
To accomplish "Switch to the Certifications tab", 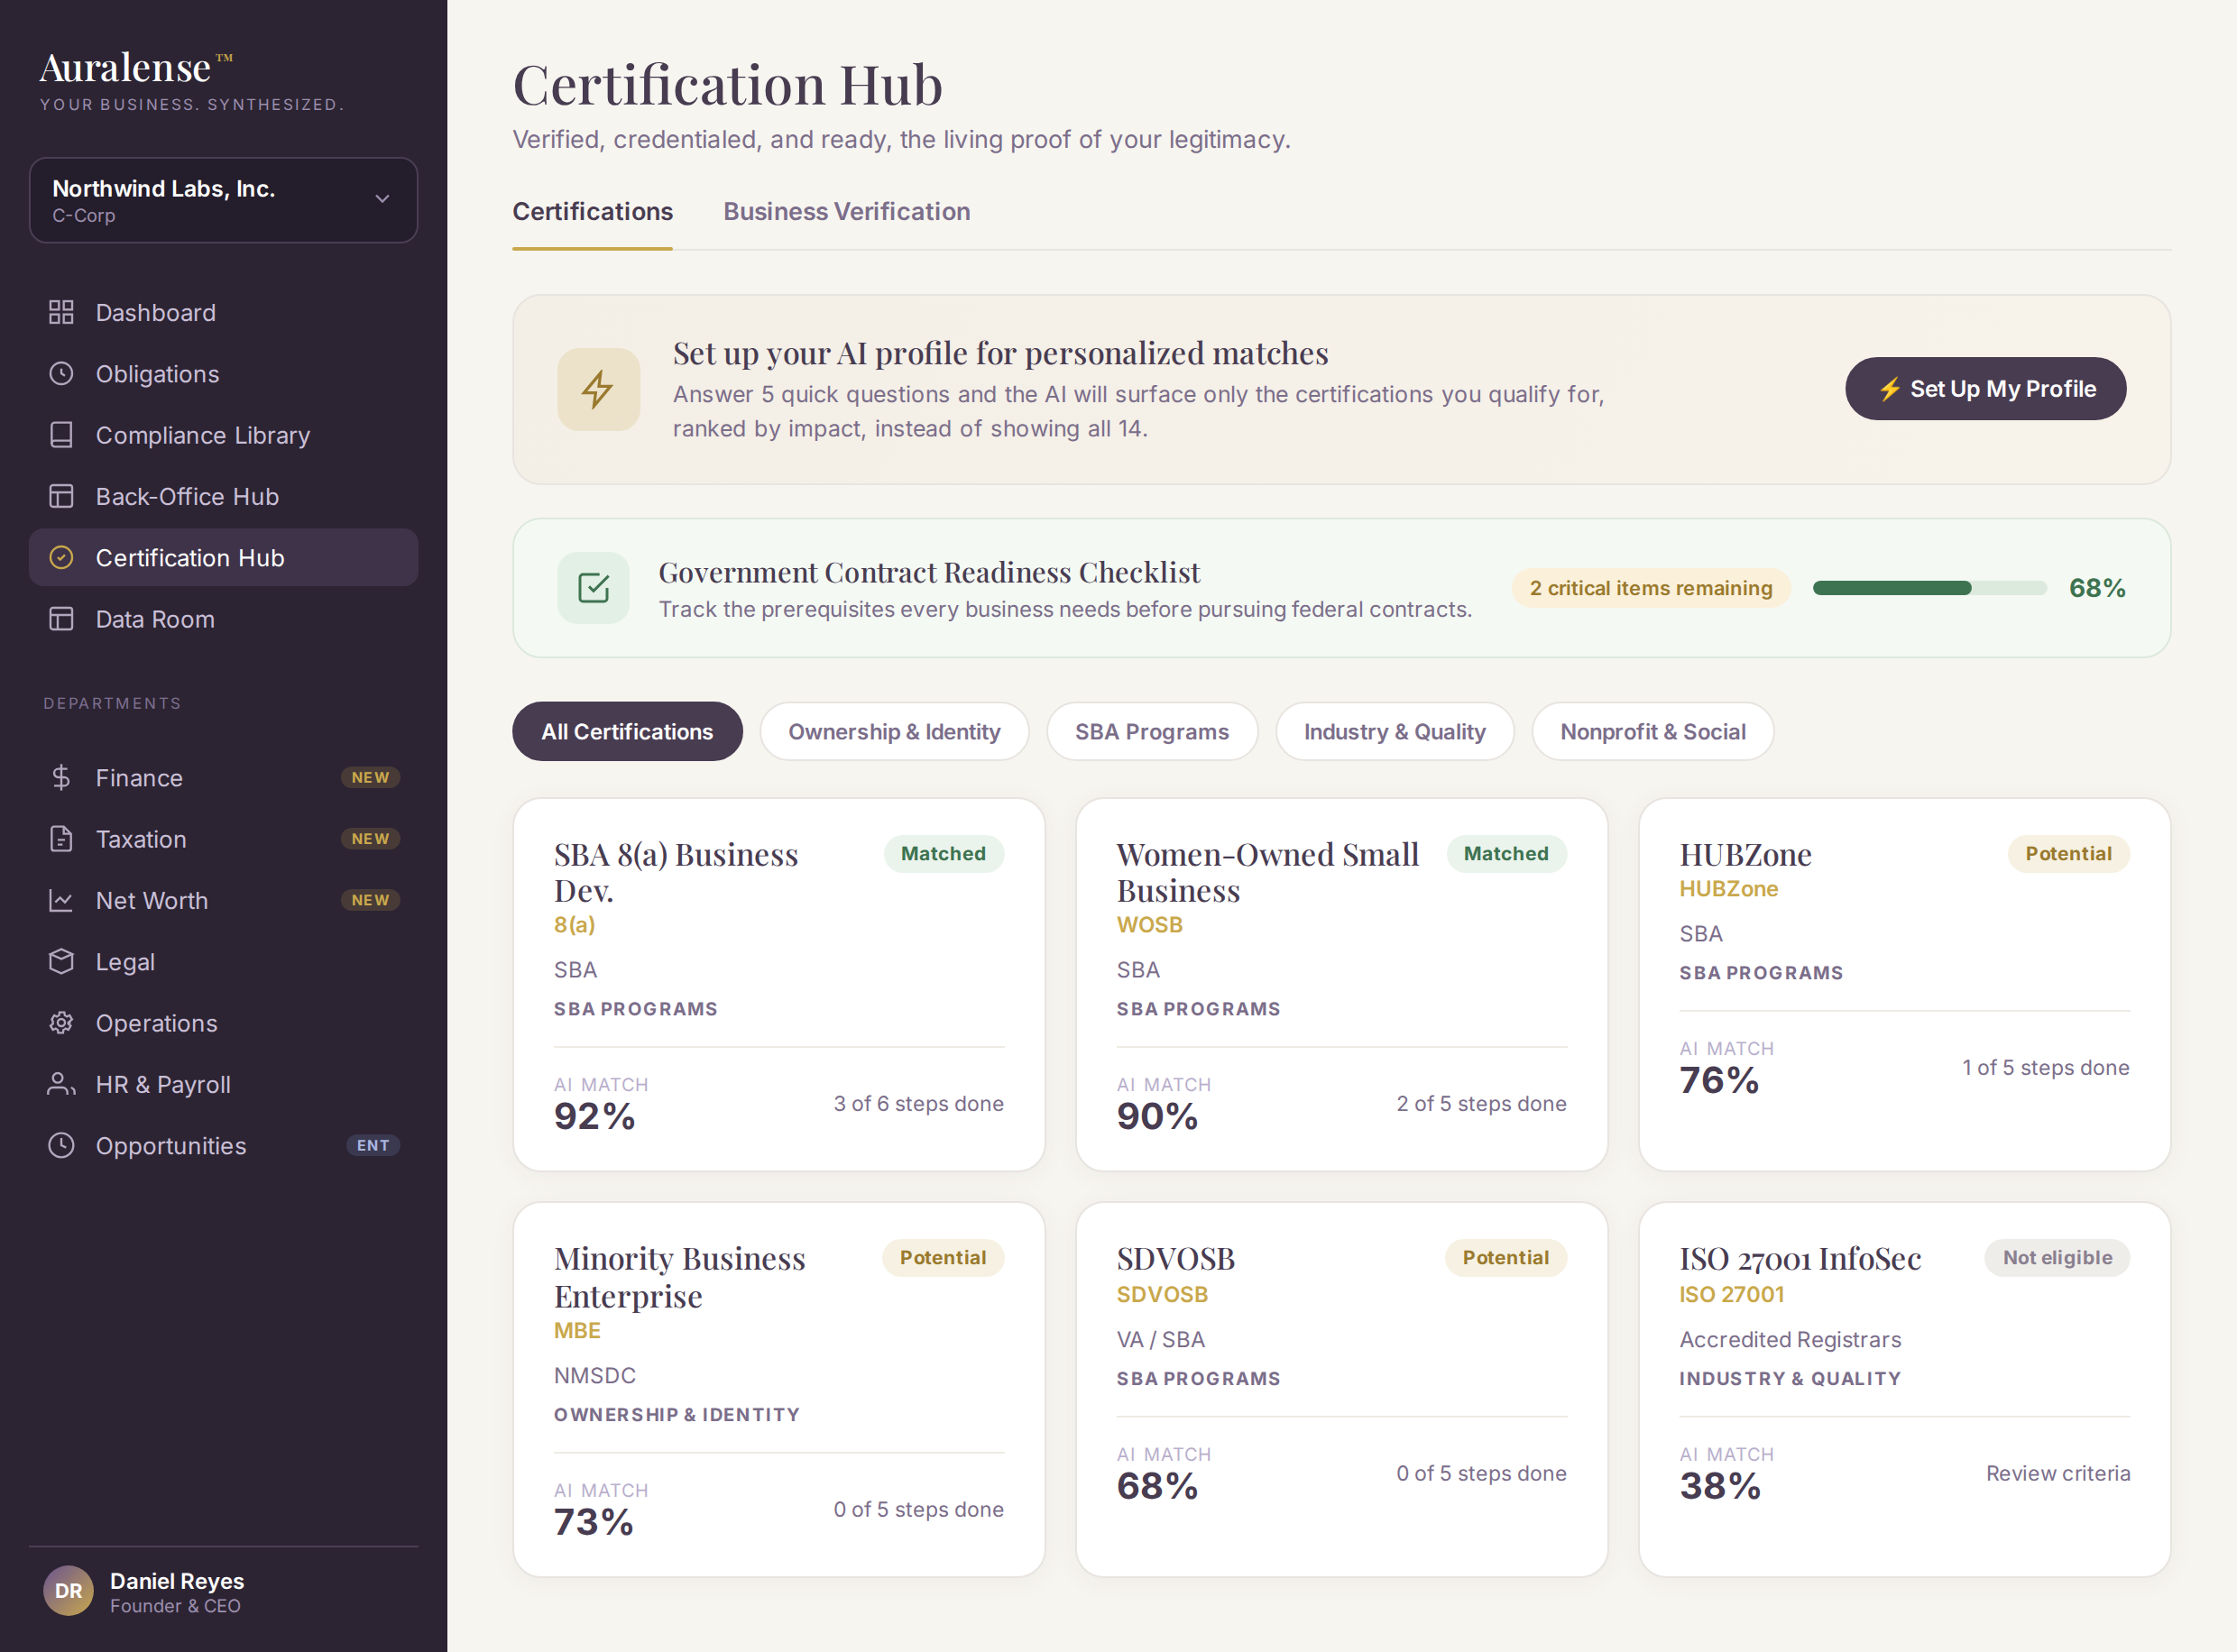I will 592,212.
